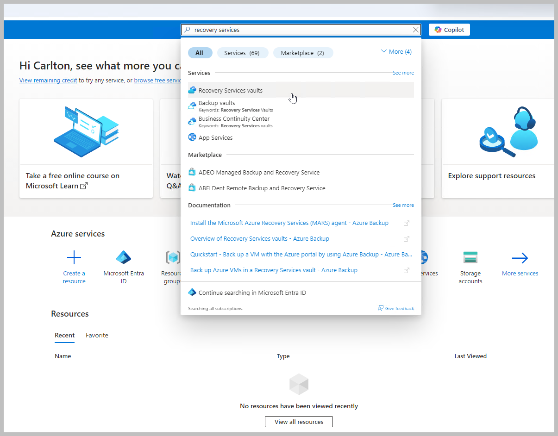Open Business Continuity Center result
The image size is (558, 436).
point(301,122)
